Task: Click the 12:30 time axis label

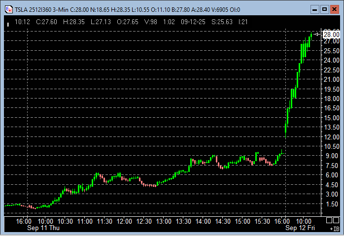Action: pos(144,221)
